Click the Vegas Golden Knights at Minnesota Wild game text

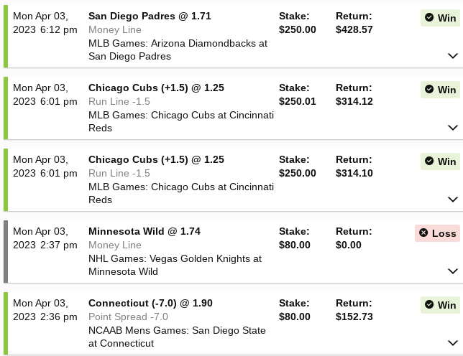tap(175, 265)
